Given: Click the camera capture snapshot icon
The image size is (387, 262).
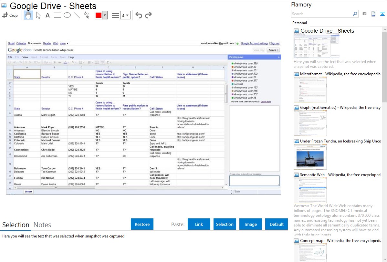Looking at the screenshot, I should point(364,14).
